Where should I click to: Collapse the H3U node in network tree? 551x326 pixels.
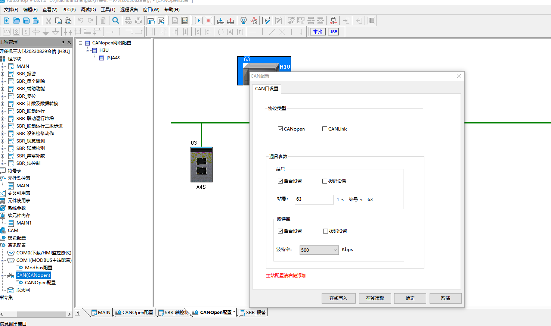(x=87, y=50)
